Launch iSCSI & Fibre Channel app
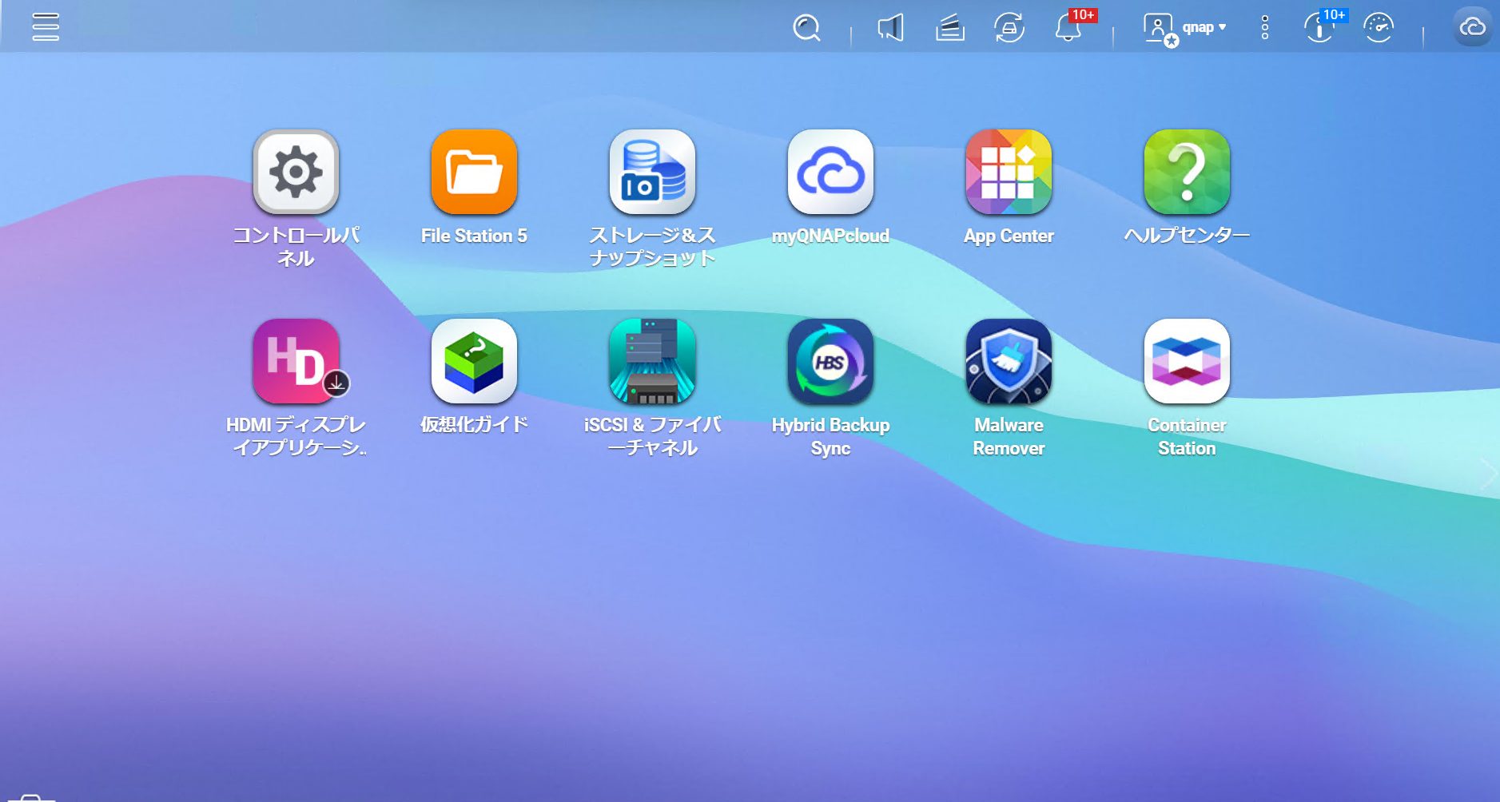The height and width of the screenshot is (802, 1500). pos(652,361)
